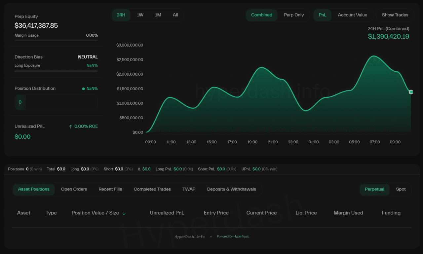Switch to the Recent Fills tab
The width and height of the screenshot is (423, 254).
coord(110,189)
